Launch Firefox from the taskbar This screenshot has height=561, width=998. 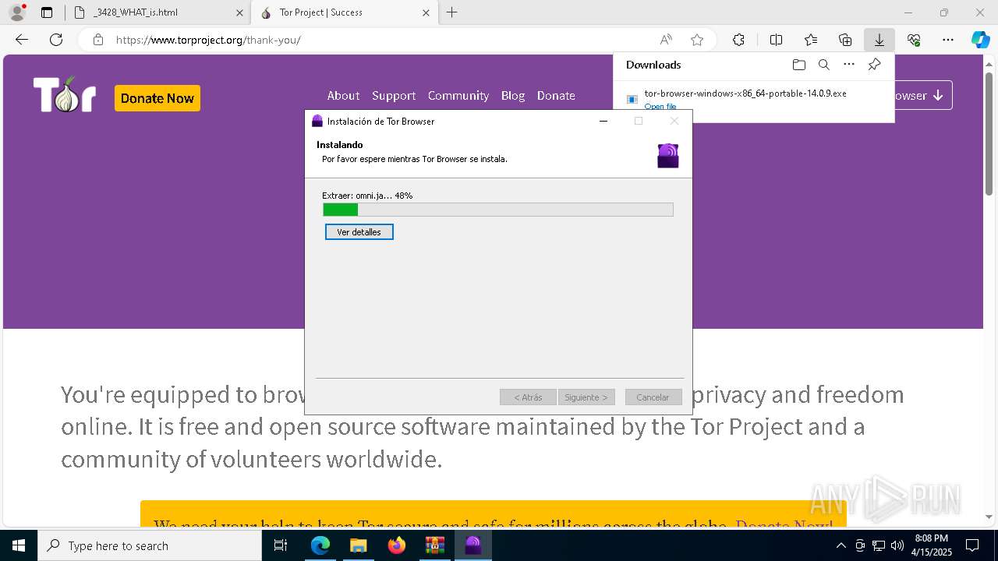(x=396, y=545)
